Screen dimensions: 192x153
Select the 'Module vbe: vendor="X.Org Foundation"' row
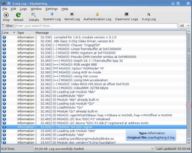coord(94,142)
